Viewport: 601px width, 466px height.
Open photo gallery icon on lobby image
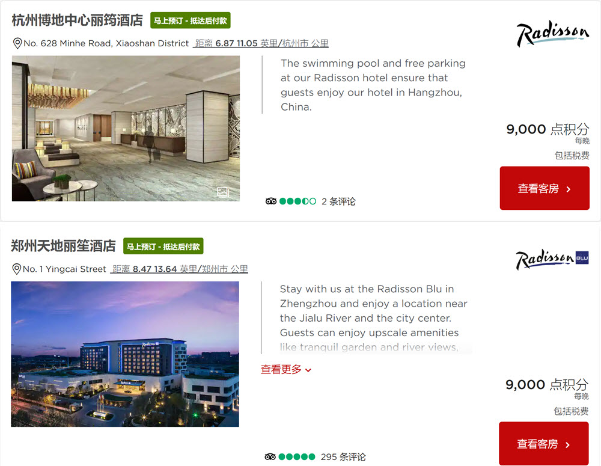point(223,192)
